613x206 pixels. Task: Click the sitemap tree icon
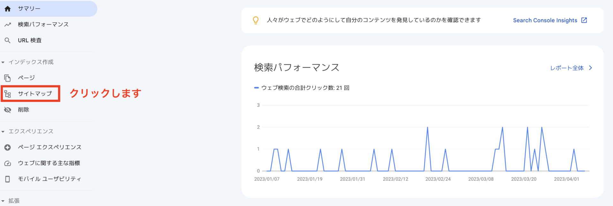[8, 94]
